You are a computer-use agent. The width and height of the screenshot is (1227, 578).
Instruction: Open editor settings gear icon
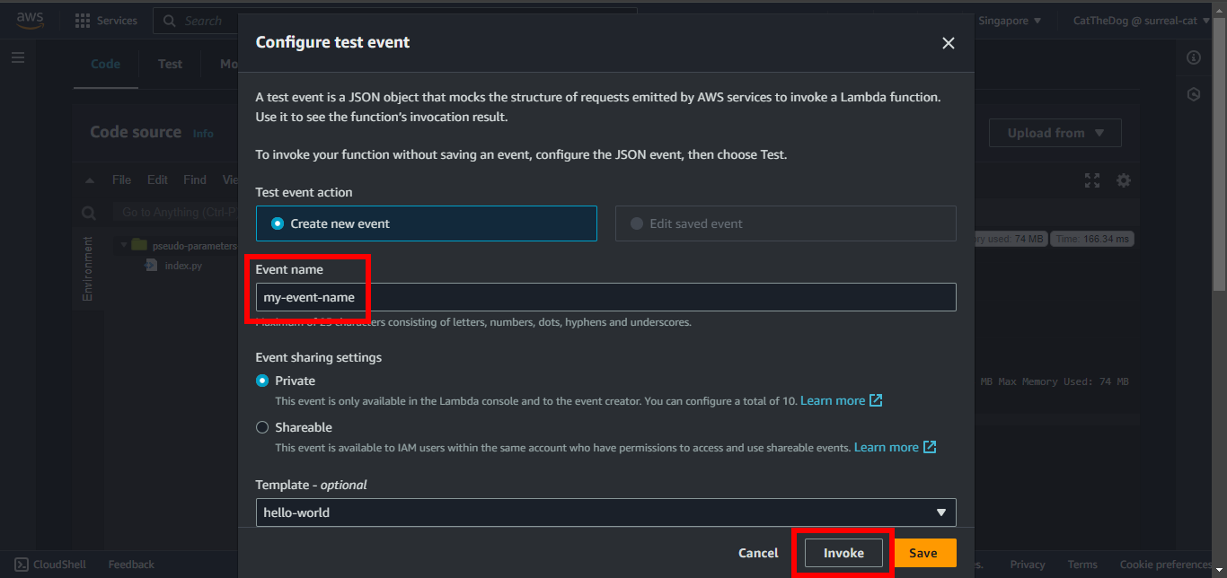click(1124, 180)
